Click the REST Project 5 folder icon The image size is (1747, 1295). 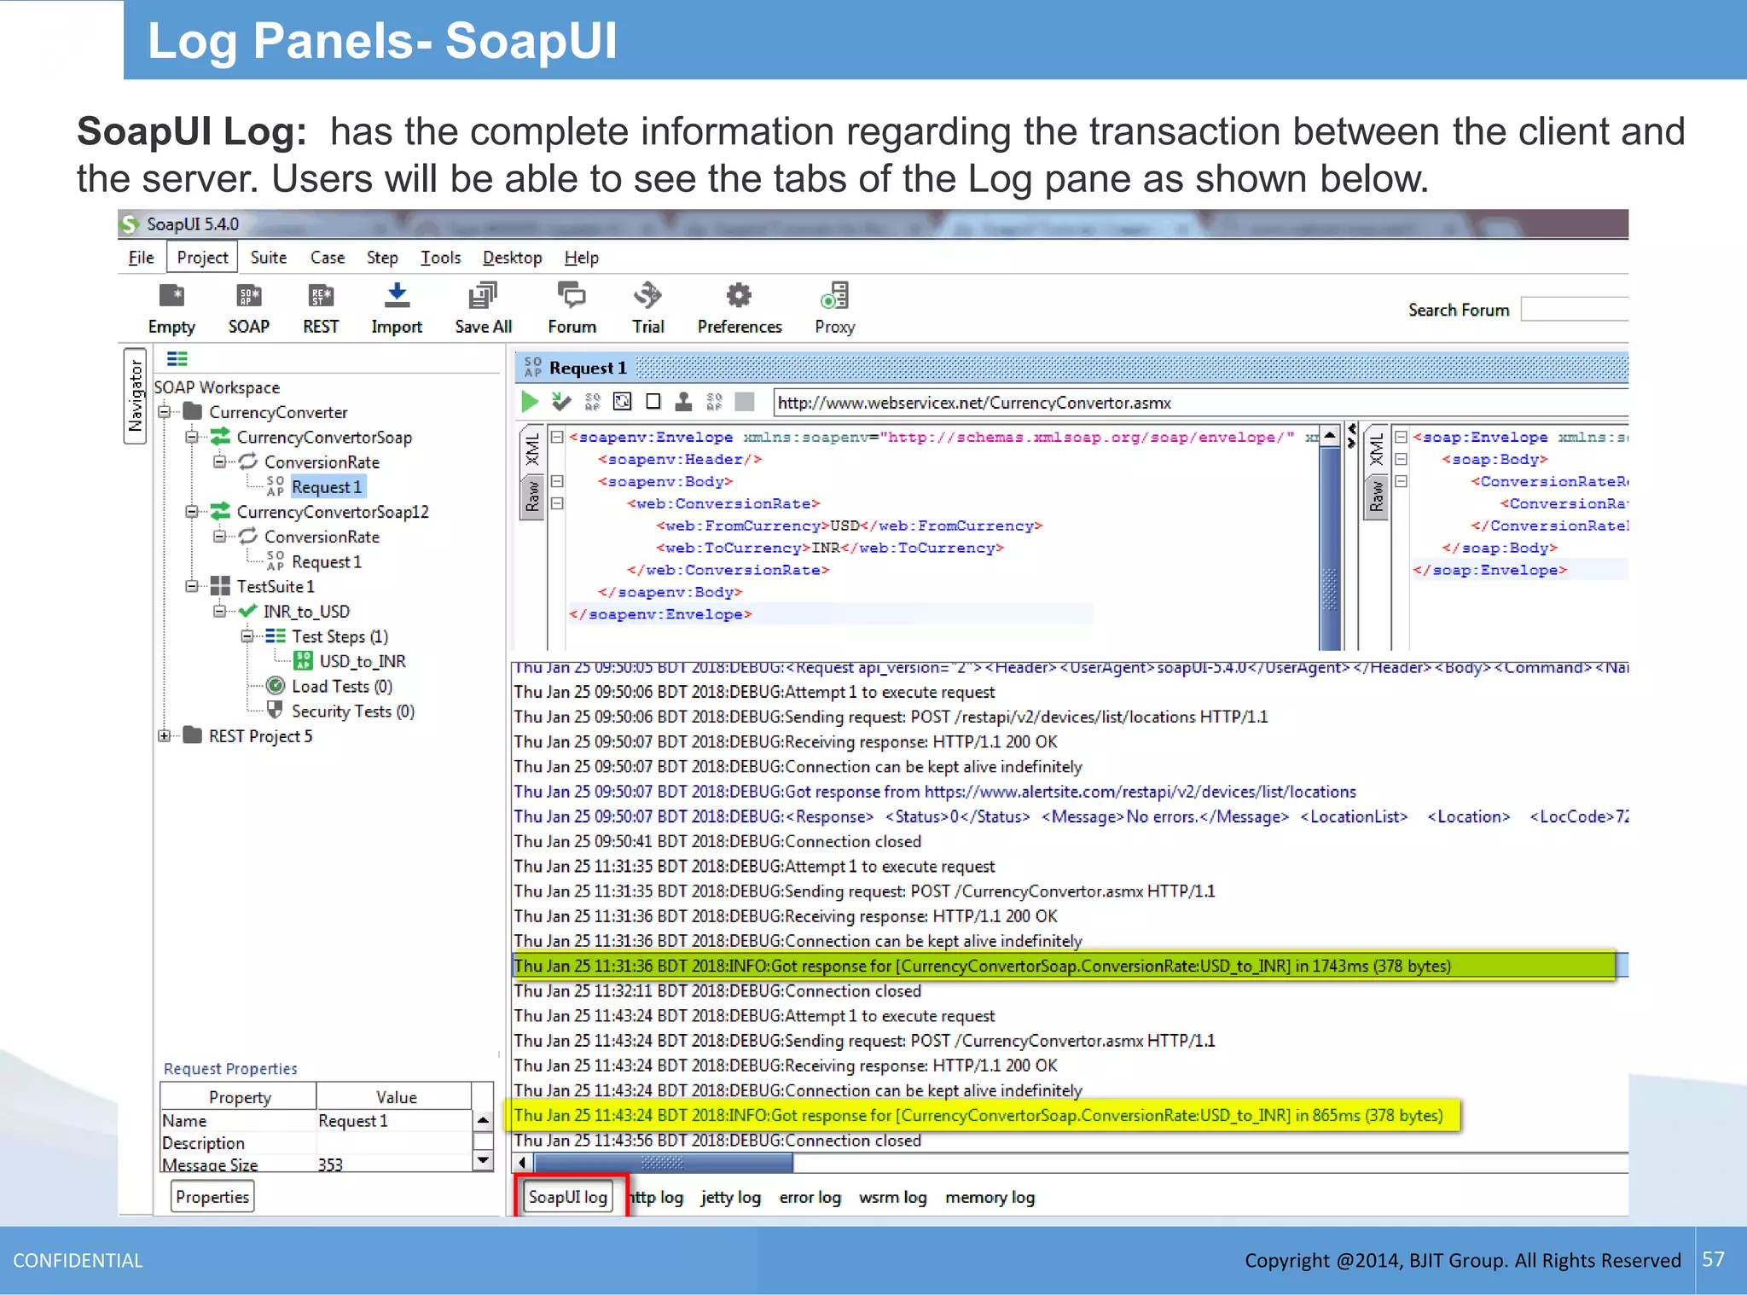(x=193, y=735)
